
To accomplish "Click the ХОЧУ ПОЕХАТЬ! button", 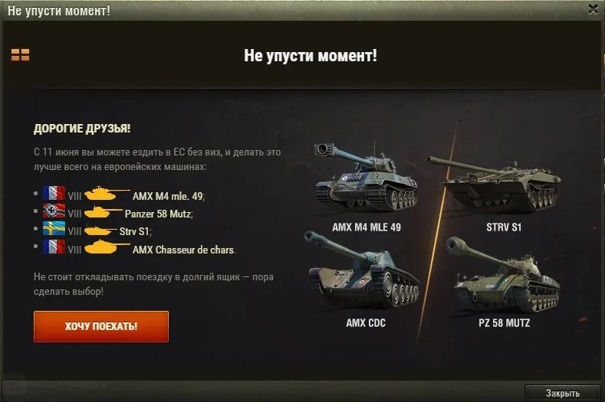I will [x=101, y=326].
